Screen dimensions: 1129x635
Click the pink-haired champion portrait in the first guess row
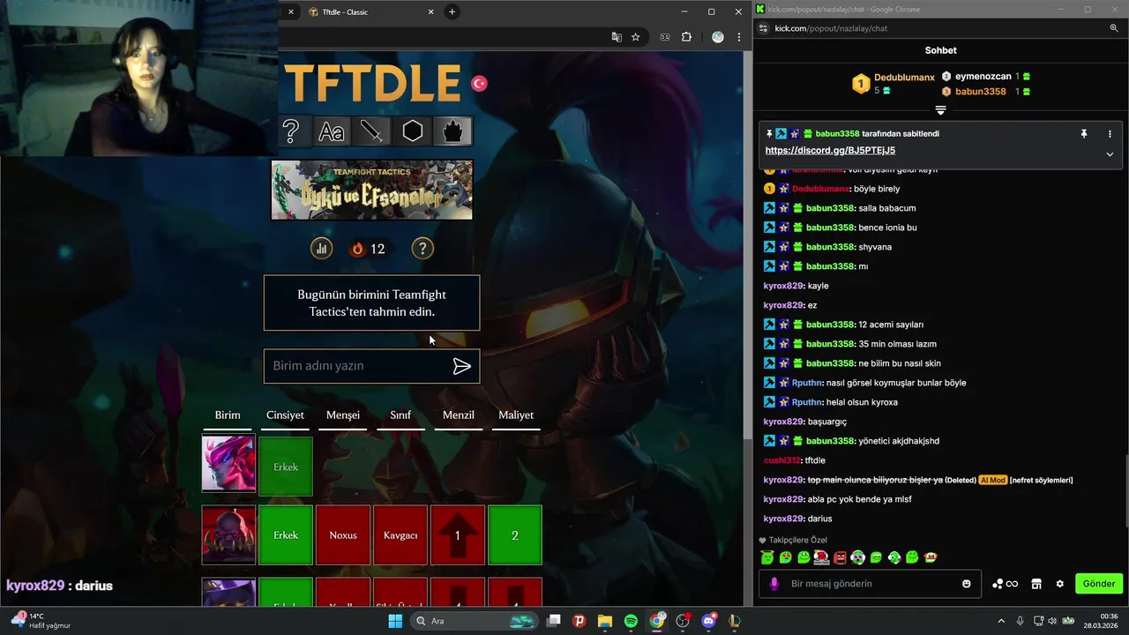[x=228, y=464]
